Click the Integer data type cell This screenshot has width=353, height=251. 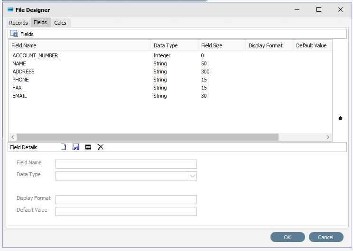point(162,55)
